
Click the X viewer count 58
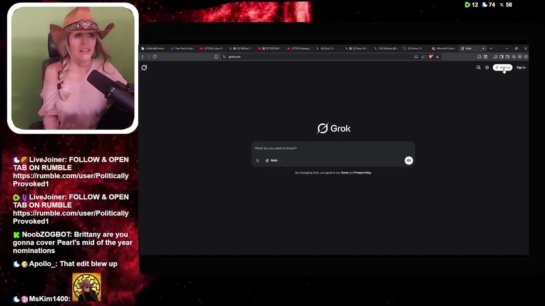point(506,5)
